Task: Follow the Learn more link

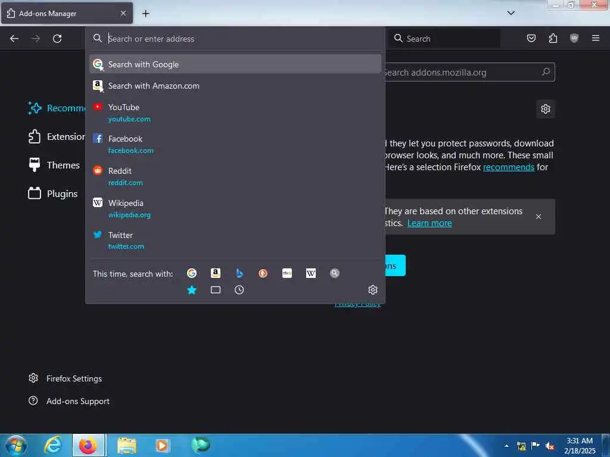Action: point(430,223)
